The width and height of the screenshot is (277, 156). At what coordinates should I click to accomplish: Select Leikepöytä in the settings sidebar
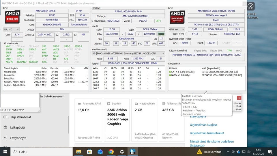coord(17,127)
